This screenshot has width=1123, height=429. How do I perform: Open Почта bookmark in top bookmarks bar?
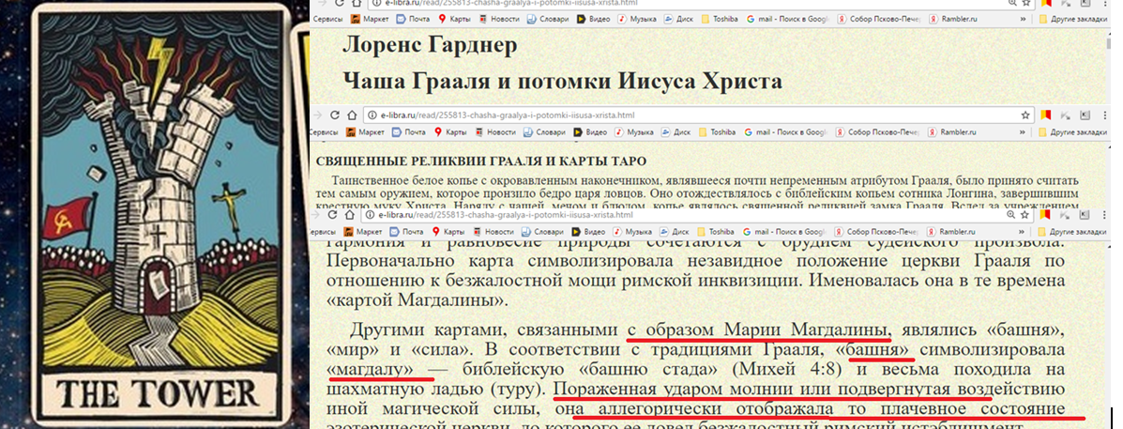point(413,20)
